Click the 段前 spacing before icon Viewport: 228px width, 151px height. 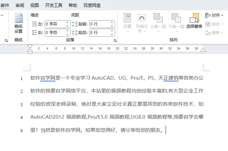pyautogui.click(x=75, y=24)
